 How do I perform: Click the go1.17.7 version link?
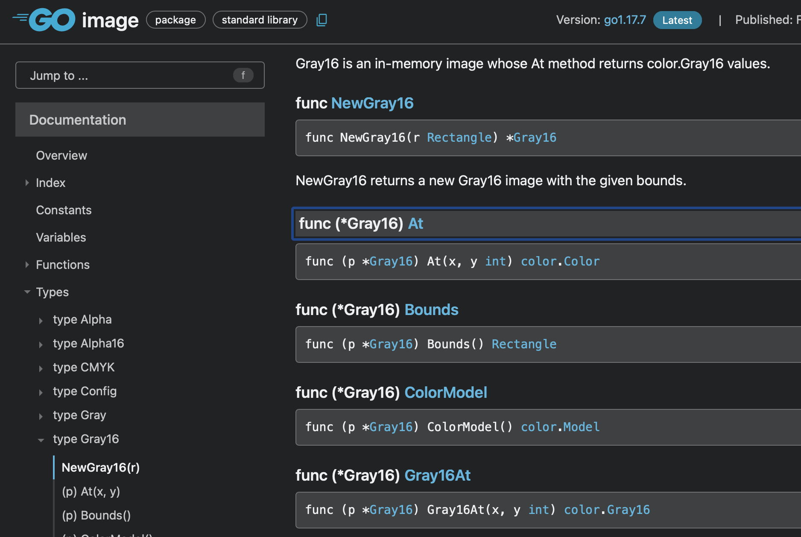[x=625, y=20]
